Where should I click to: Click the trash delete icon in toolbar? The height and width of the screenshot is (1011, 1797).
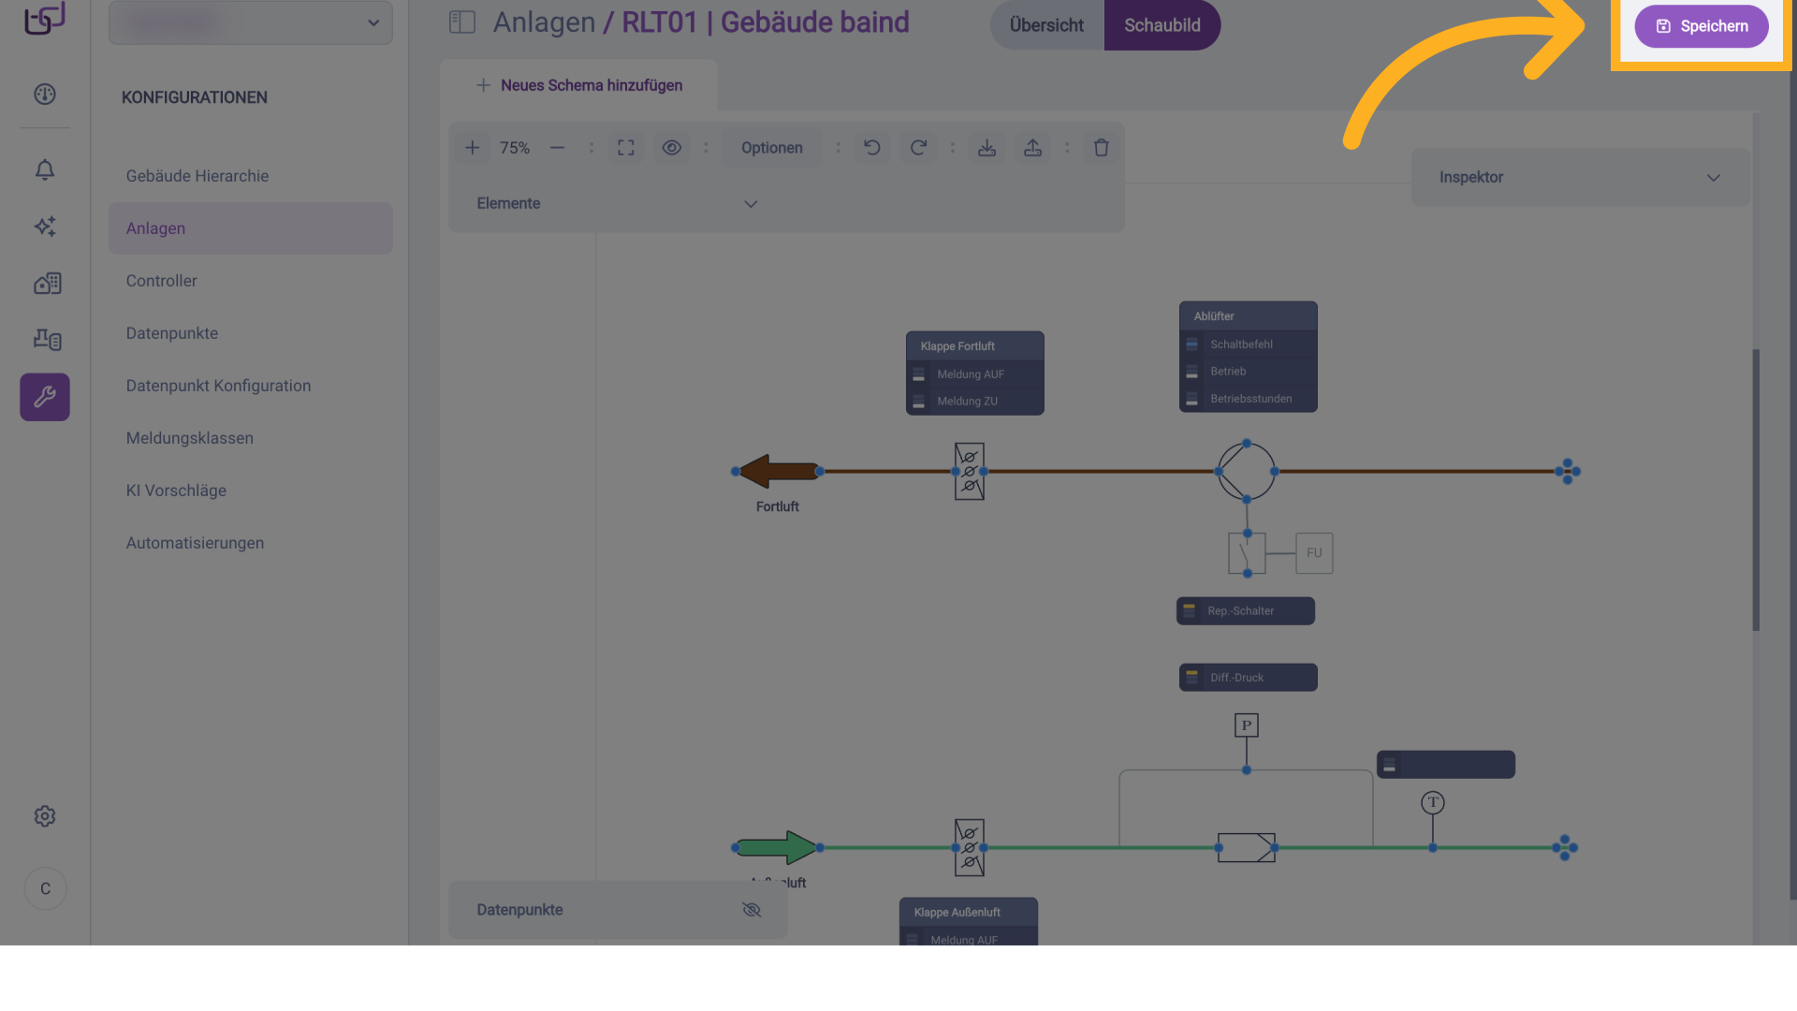pos(1101,148)
